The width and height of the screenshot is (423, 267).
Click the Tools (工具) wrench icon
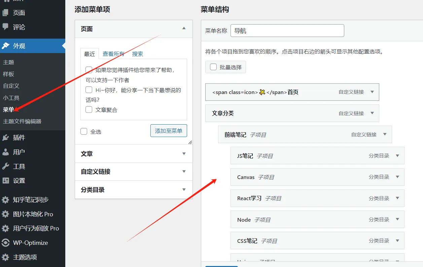tap(5, 166)
